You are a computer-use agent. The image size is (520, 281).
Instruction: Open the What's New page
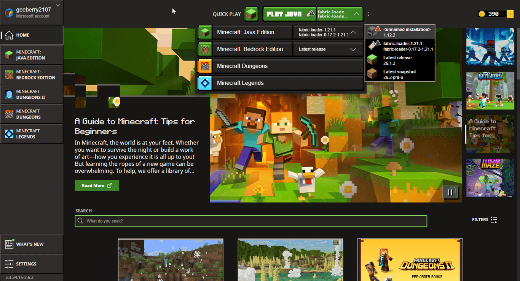32,244
